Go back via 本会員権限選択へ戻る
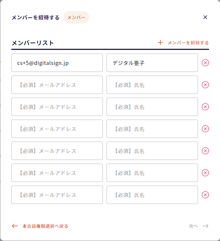This screenshot has width=220, height=241. [45, 226]
